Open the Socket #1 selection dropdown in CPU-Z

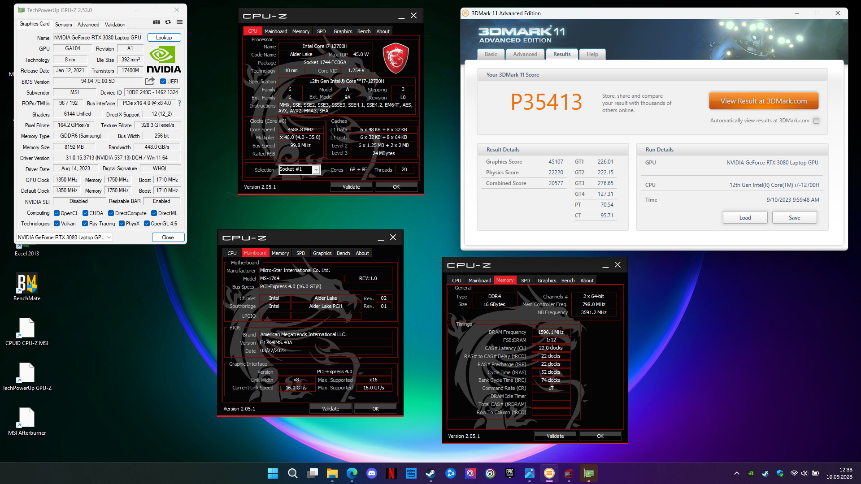316,170
